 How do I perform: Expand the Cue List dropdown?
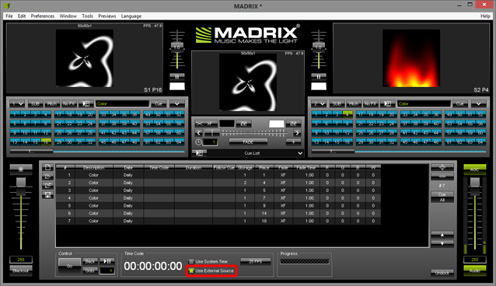[x=300, y=153]
